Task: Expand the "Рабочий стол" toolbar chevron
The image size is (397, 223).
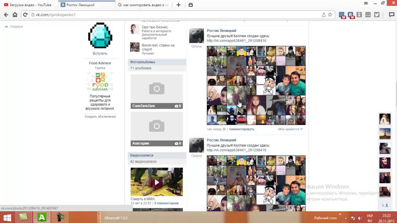Action: [x=340, y=214]
